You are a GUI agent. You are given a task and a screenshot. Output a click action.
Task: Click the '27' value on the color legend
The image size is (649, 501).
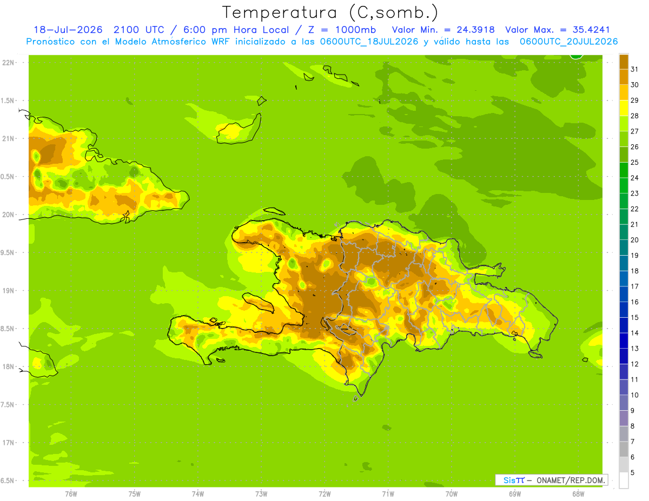pyautogui.click(x=635, y=131)
